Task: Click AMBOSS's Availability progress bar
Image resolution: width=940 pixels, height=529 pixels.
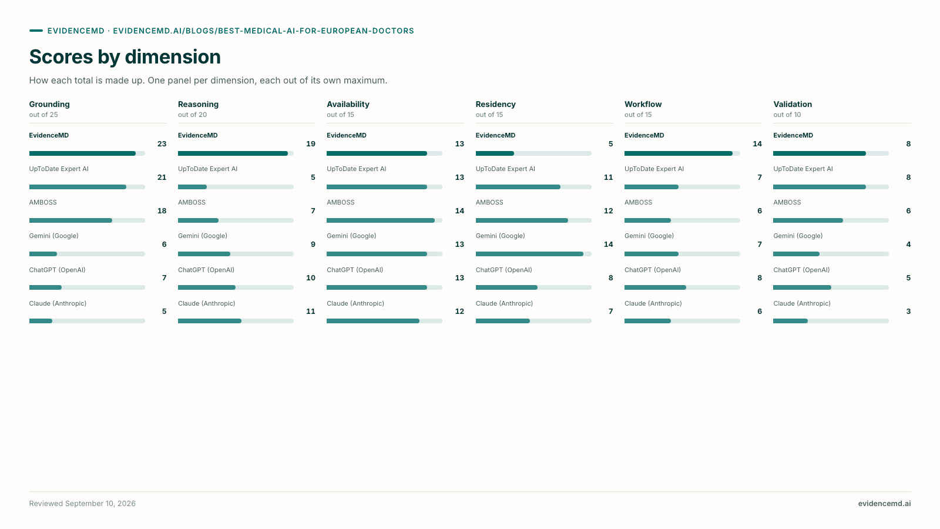Action: [x=384, y=220]
